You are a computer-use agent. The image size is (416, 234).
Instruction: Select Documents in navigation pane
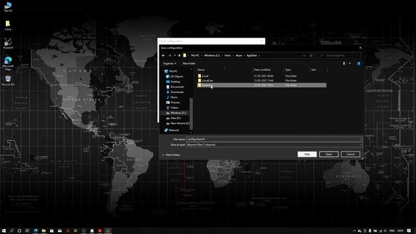pos(175,86)
